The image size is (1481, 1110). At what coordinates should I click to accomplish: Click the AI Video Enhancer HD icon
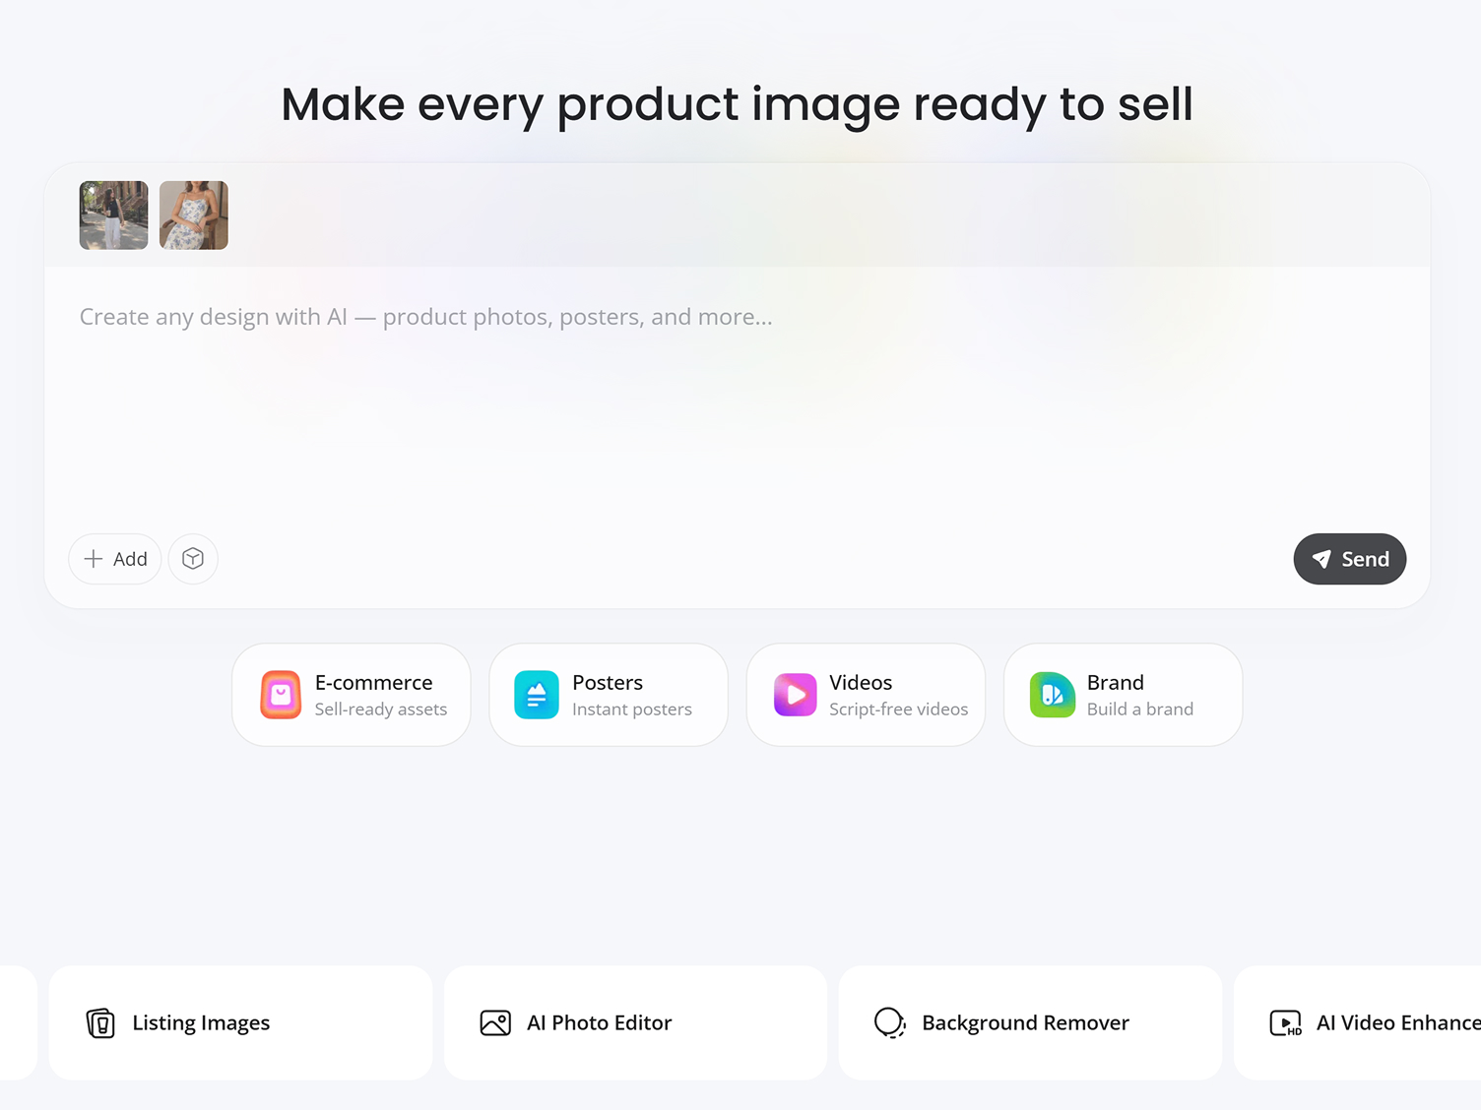1286,1023
